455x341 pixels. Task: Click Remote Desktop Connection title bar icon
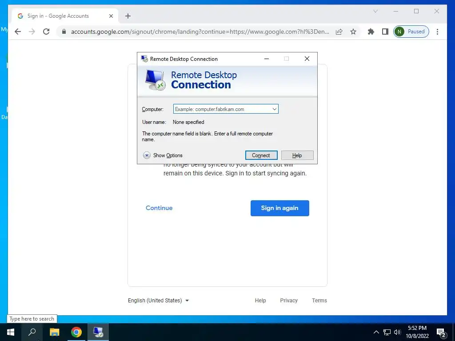pos(144,59)
